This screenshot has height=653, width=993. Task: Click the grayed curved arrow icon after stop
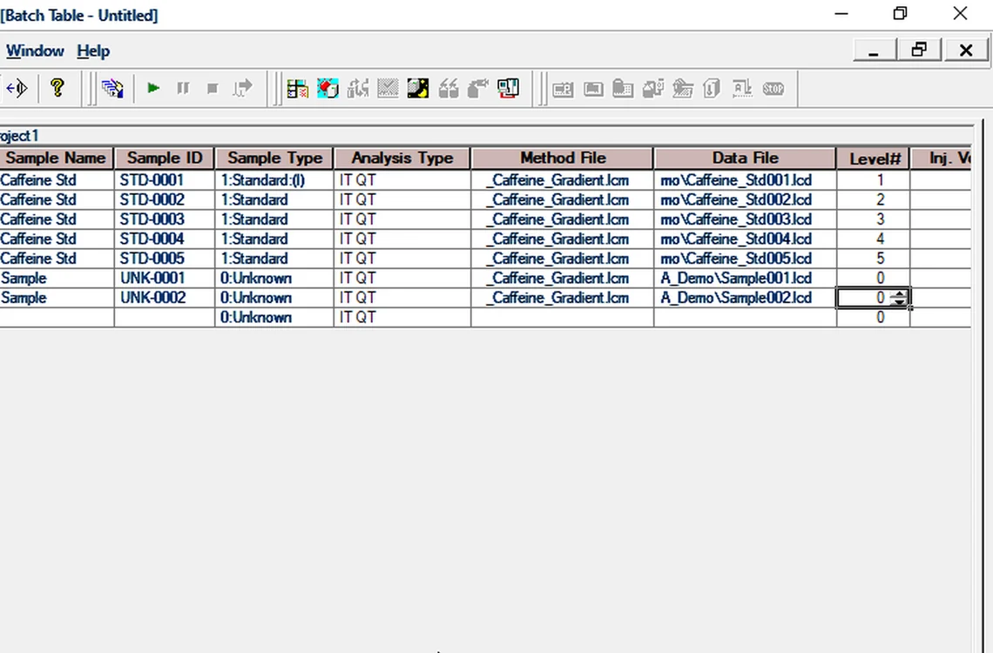242,88
